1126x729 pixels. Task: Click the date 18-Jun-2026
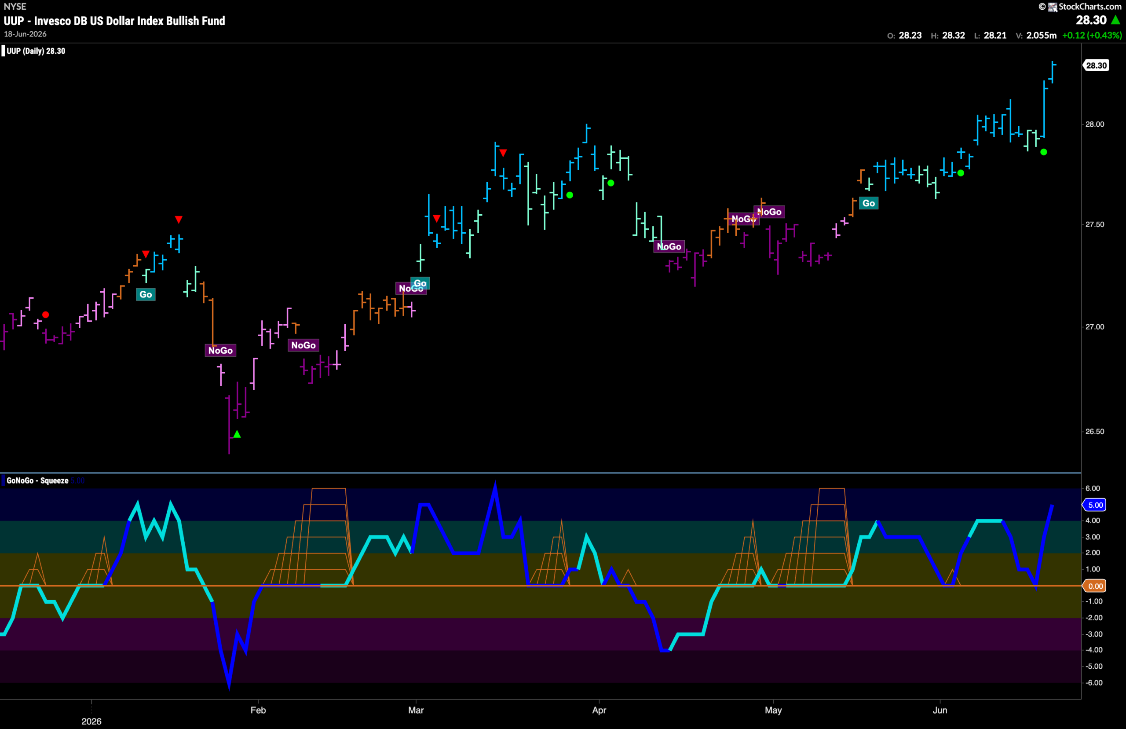pos(25,34)
